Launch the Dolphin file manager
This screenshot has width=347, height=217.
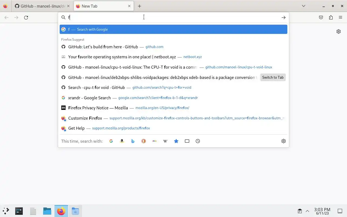[x=47, y=211]
